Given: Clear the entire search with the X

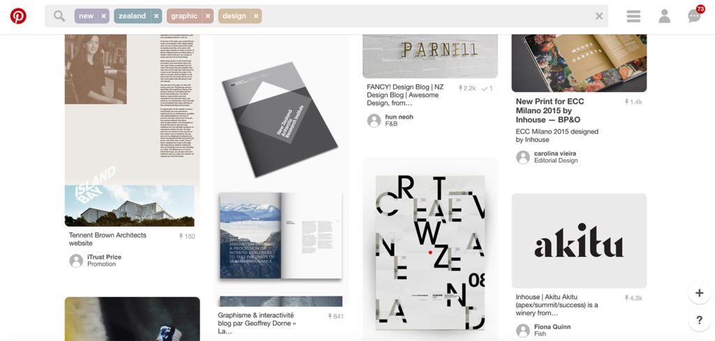Looking at the screenshot, I should tap(599, 16).
